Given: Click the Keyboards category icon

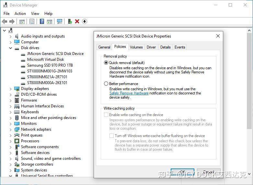Looking at the screenshot, I should pos(17,112).
